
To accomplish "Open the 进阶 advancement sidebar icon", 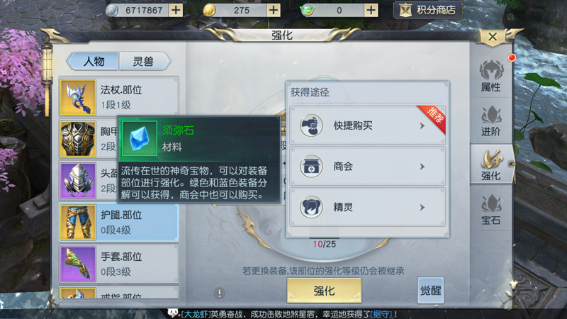I will click(490, 121).
